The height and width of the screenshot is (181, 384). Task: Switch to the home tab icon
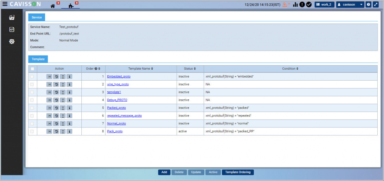click(x=52, y=6)
